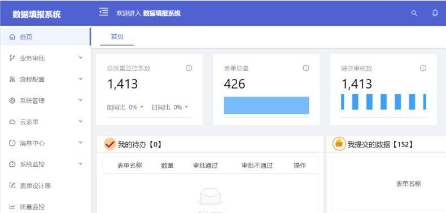Click 表单总量 blue bar chart
The width and height of the screenshot is (446, 213).
(266, 105)
